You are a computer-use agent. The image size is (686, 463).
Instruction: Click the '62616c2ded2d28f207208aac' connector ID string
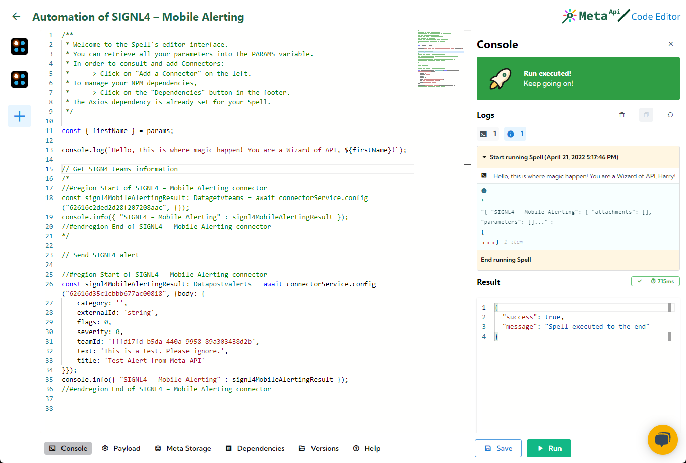pos(116,207)
